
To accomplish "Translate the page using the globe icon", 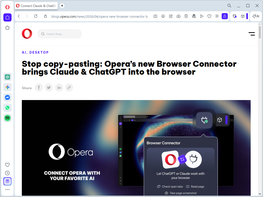I will pos(194,16).
